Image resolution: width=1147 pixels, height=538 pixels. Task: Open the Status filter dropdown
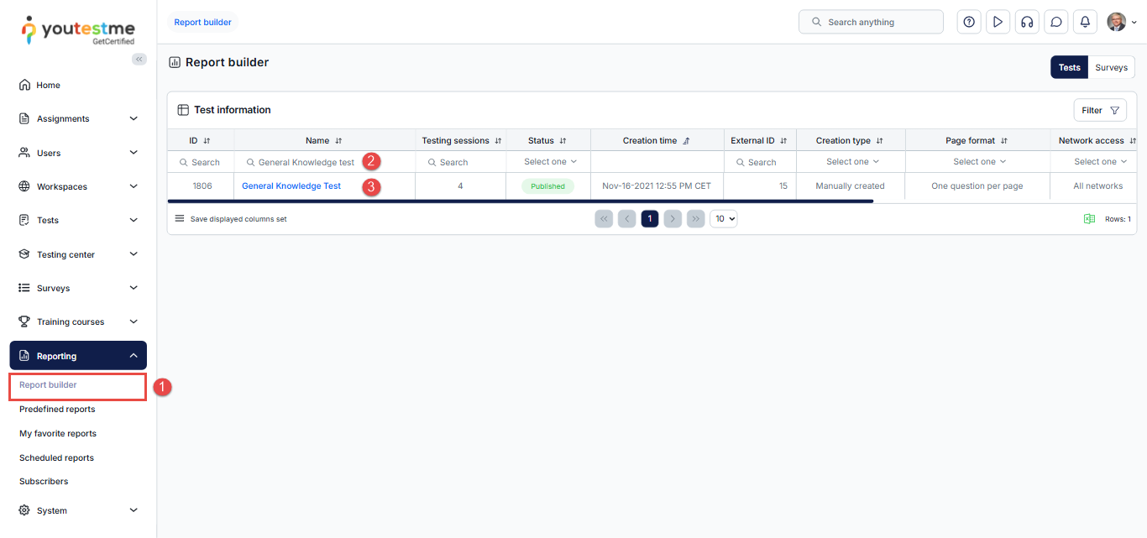(x=550, y=162)
